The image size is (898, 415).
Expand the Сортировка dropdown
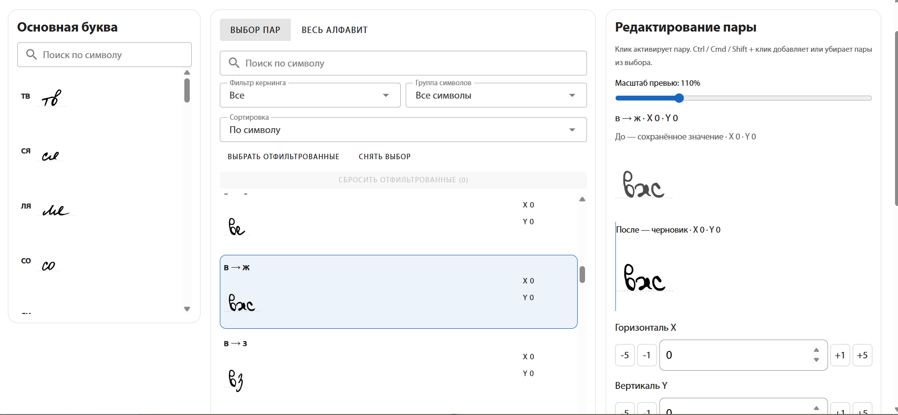tap(403, 130)
